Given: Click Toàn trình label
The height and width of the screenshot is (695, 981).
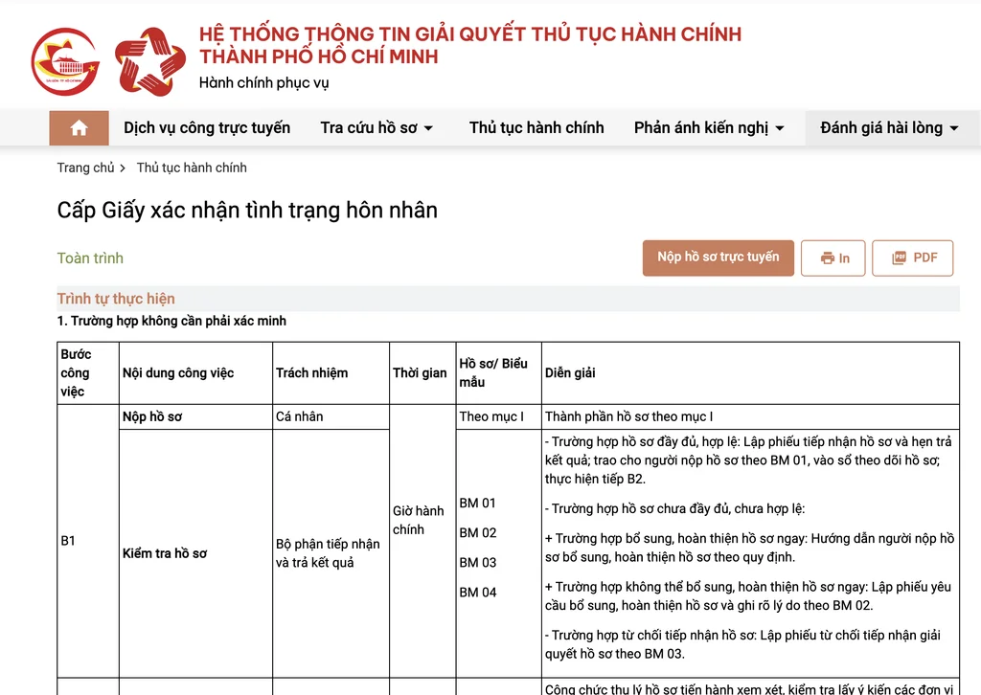Looking at the screenshot, I should click(x=90, y=258).
